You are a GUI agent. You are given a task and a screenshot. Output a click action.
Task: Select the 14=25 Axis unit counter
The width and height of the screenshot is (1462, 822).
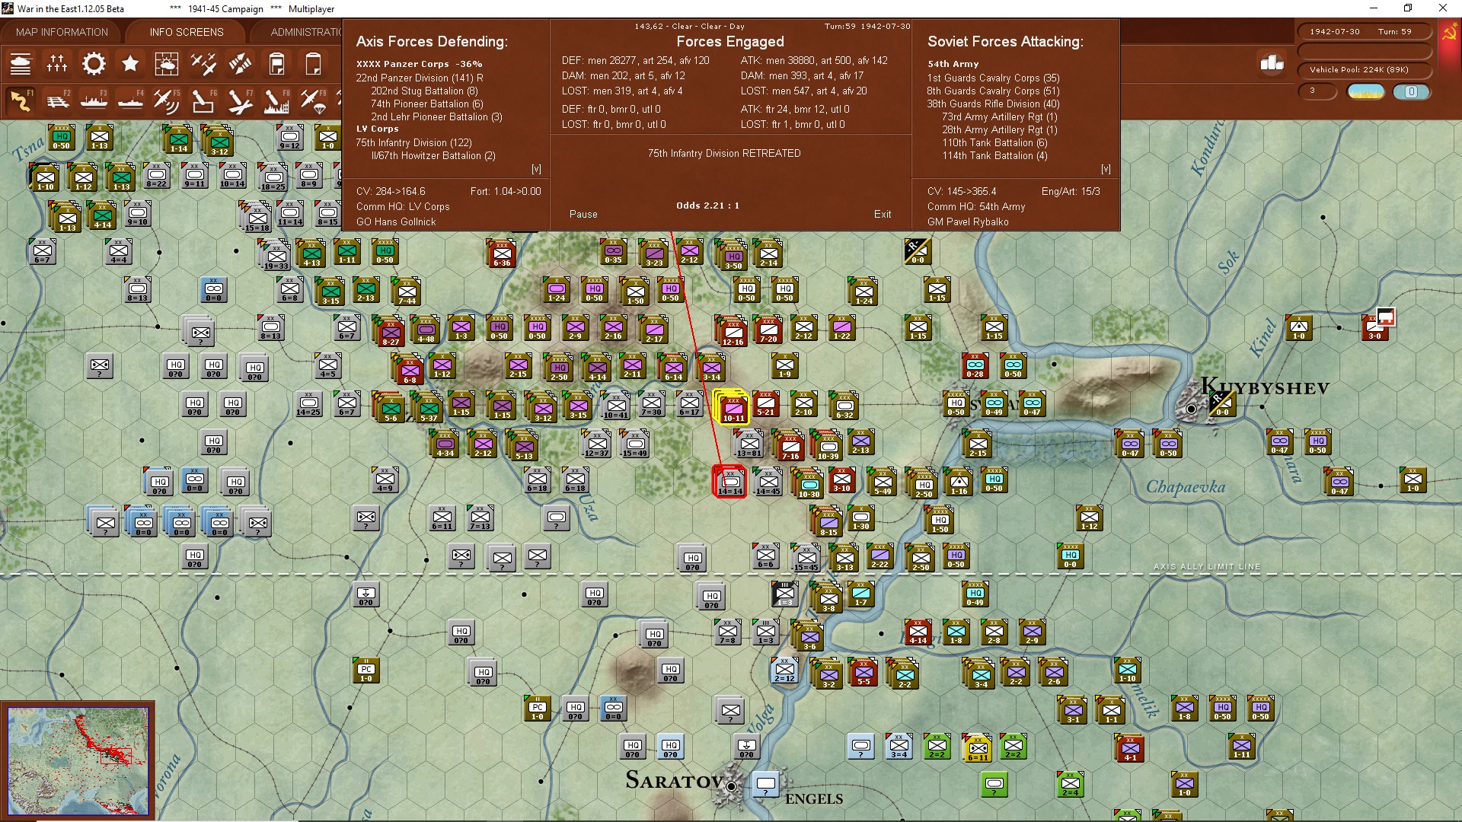click(308, 406)
